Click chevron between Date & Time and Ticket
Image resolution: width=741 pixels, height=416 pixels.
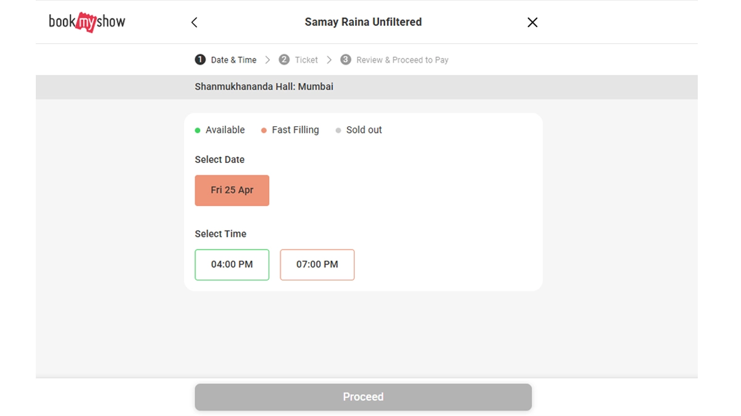pyautogui.click(x=267, y=60)
